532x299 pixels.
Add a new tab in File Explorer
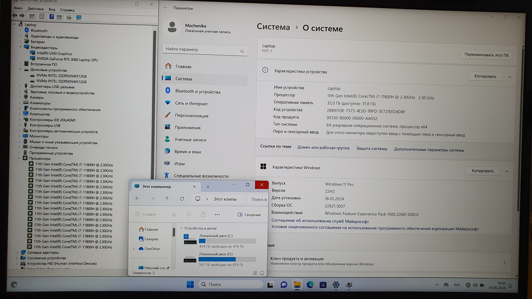[208, 187]
